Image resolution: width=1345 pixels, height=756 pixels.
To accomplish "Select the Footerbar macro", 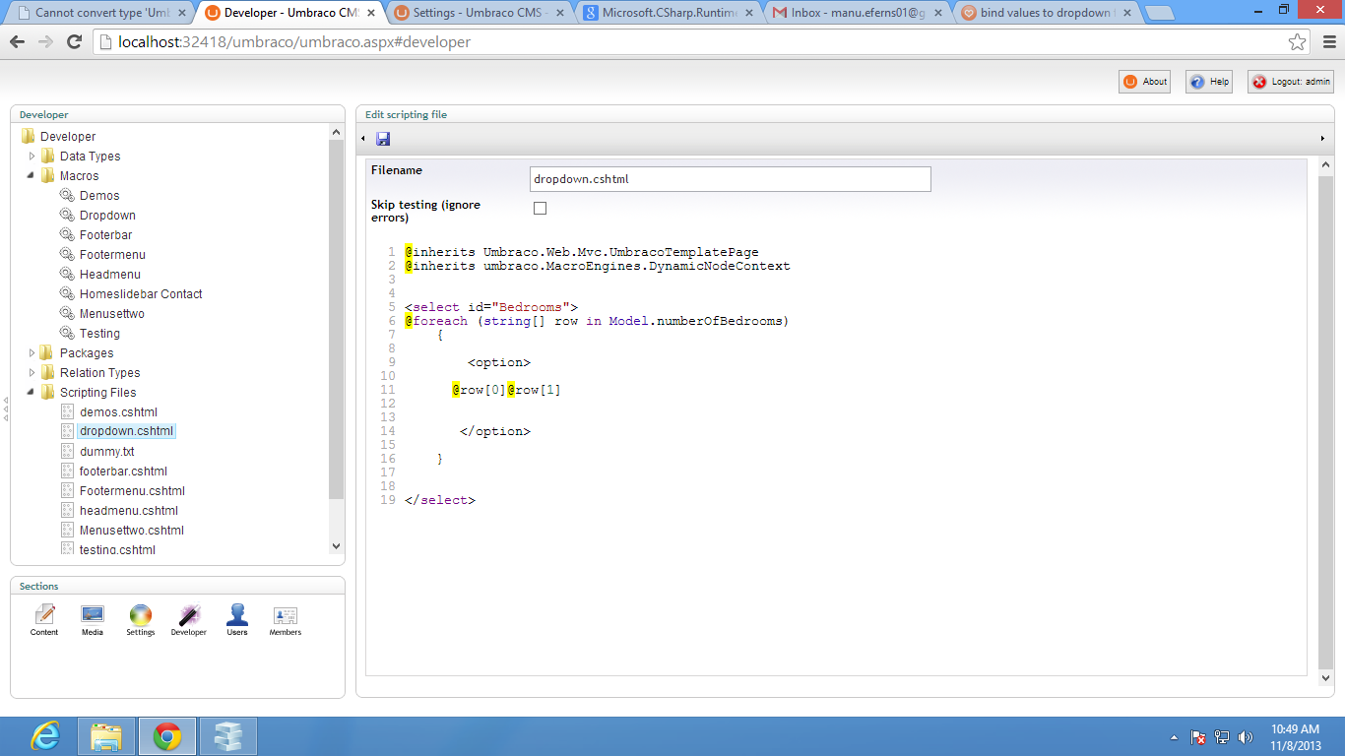I will coord(105,235).
